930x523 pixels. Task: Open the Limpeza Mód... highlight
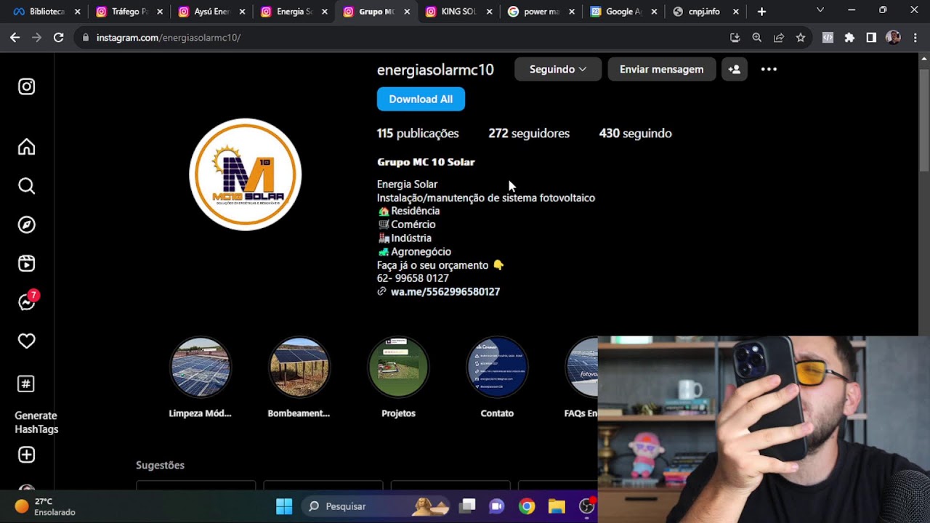[201, 368]
